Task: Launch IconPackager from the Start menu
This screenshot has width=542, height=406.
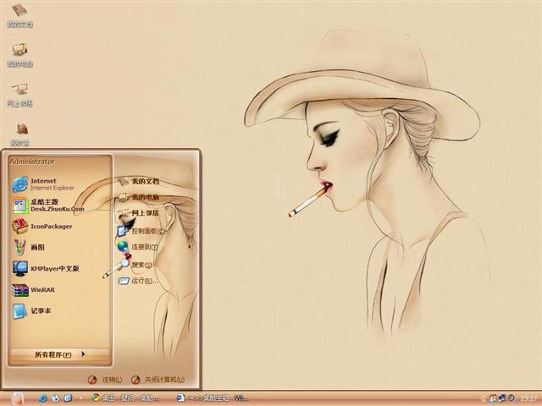Action: click(42, 227)
